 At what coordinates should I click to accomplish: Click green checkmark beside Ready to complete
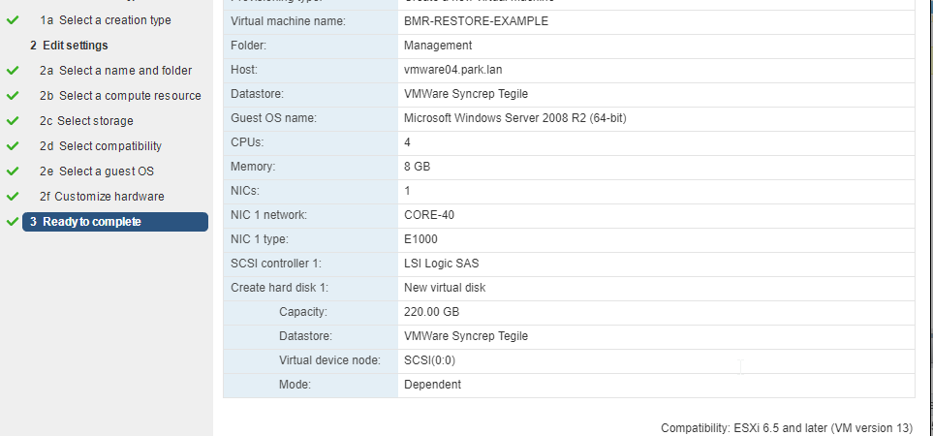point(13,222)
